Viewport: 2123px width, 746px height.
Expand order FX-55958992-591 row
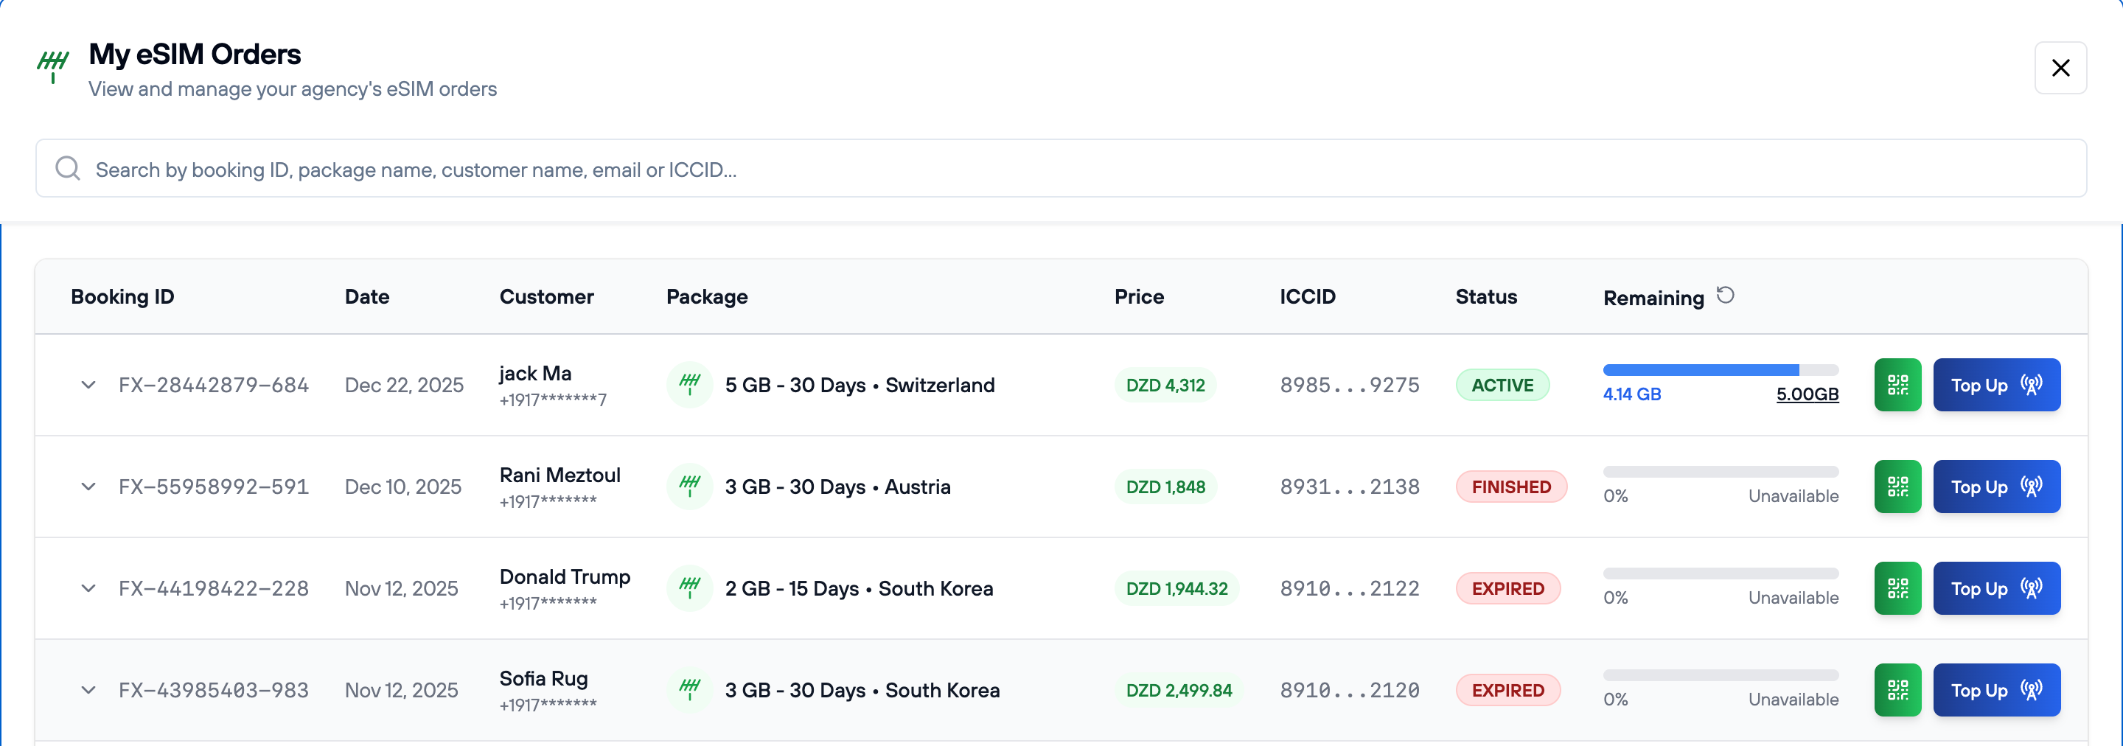click(x=88, y=487)
